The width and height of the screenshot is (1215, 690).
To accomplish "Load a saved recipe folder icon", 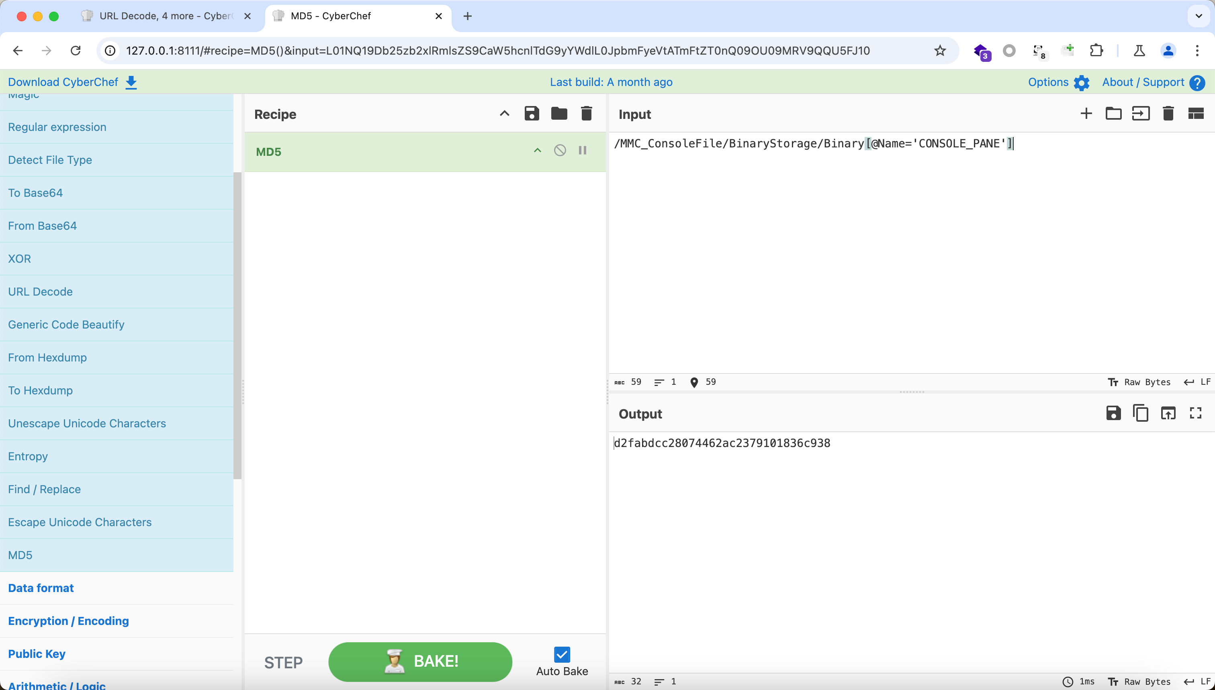I will point(559,114).
